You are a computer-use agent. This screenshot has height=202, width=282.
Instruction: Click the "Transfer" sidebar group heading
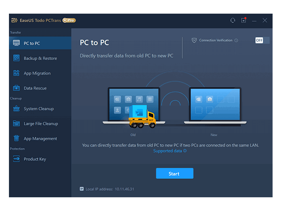click(x=16, y=32)
